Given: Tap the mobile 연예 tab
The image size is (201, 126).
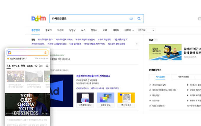Looking at the screenshot, I should click(x=23, y=66).
